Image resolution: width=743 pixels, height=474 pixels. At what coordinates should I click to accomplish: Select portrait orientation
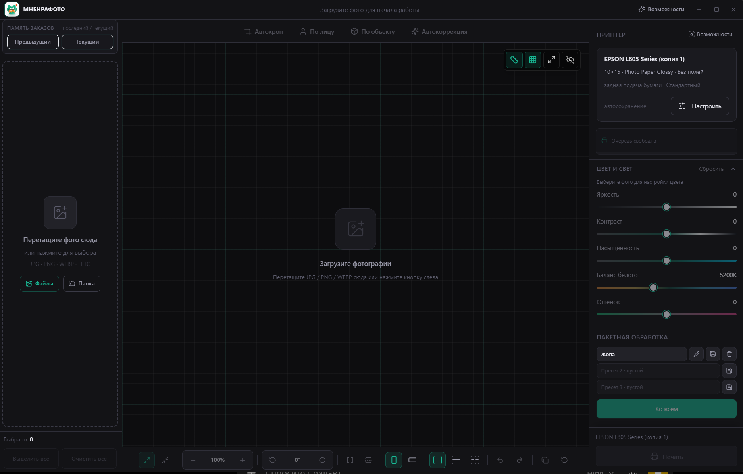pos(394,460)
